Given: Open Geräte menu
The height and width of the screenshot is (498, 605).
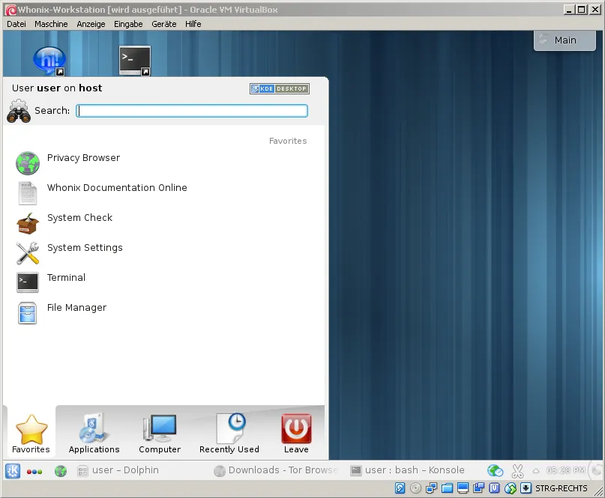Looking at the screenshot, I should [164, 24].
